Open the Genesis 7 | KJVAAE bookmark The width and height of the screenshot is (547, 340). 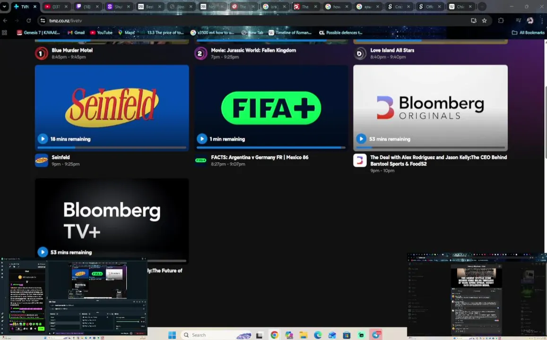pos(39,33)
